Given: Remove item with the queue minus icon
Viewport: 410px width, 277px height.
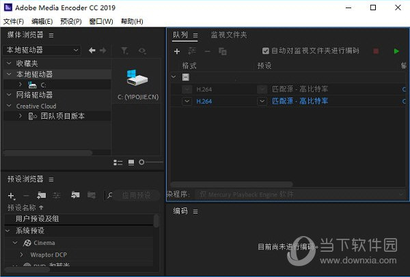Looking at the screenshot, I should coord(207,51).
